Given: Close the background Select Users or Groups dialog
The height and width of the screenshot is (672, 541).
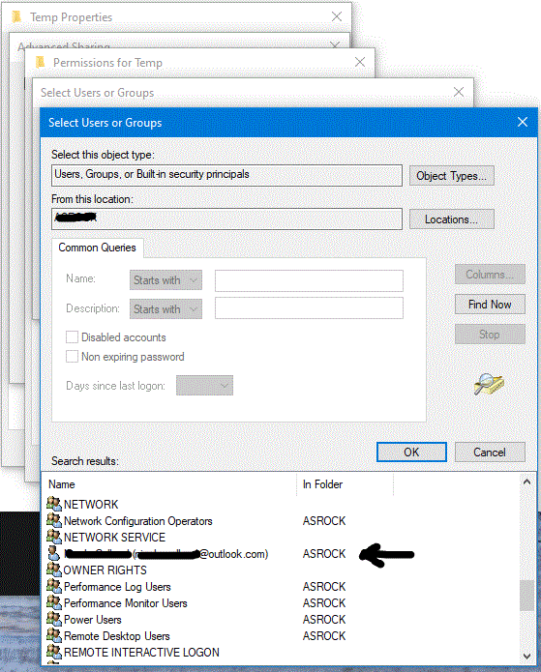Looking at the screenshot, I should (x=459, y=92).
